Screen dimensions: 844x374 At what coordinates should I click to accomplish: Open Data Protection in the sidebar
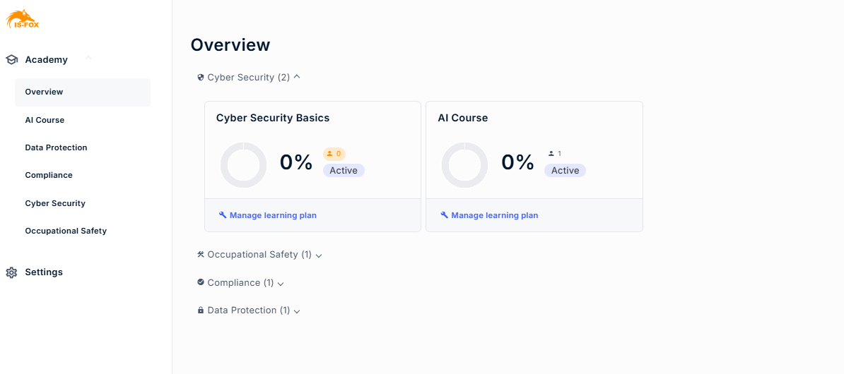tap(56, 147)
